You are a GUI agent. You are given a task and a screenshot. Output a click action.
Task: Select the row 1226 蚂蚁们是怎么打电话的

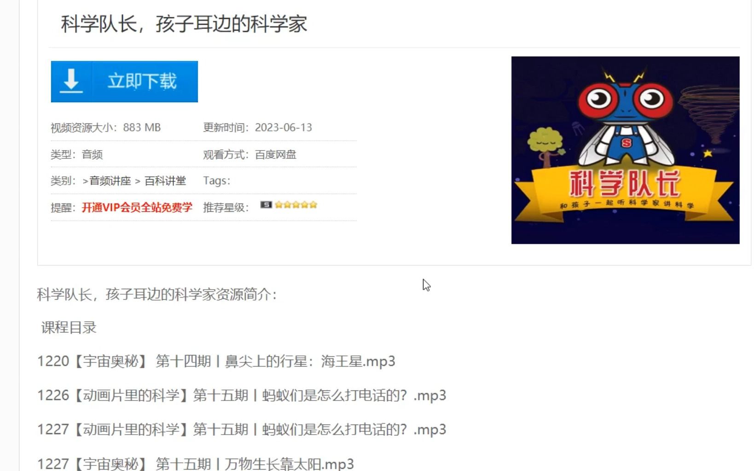(x=242, y=395)
